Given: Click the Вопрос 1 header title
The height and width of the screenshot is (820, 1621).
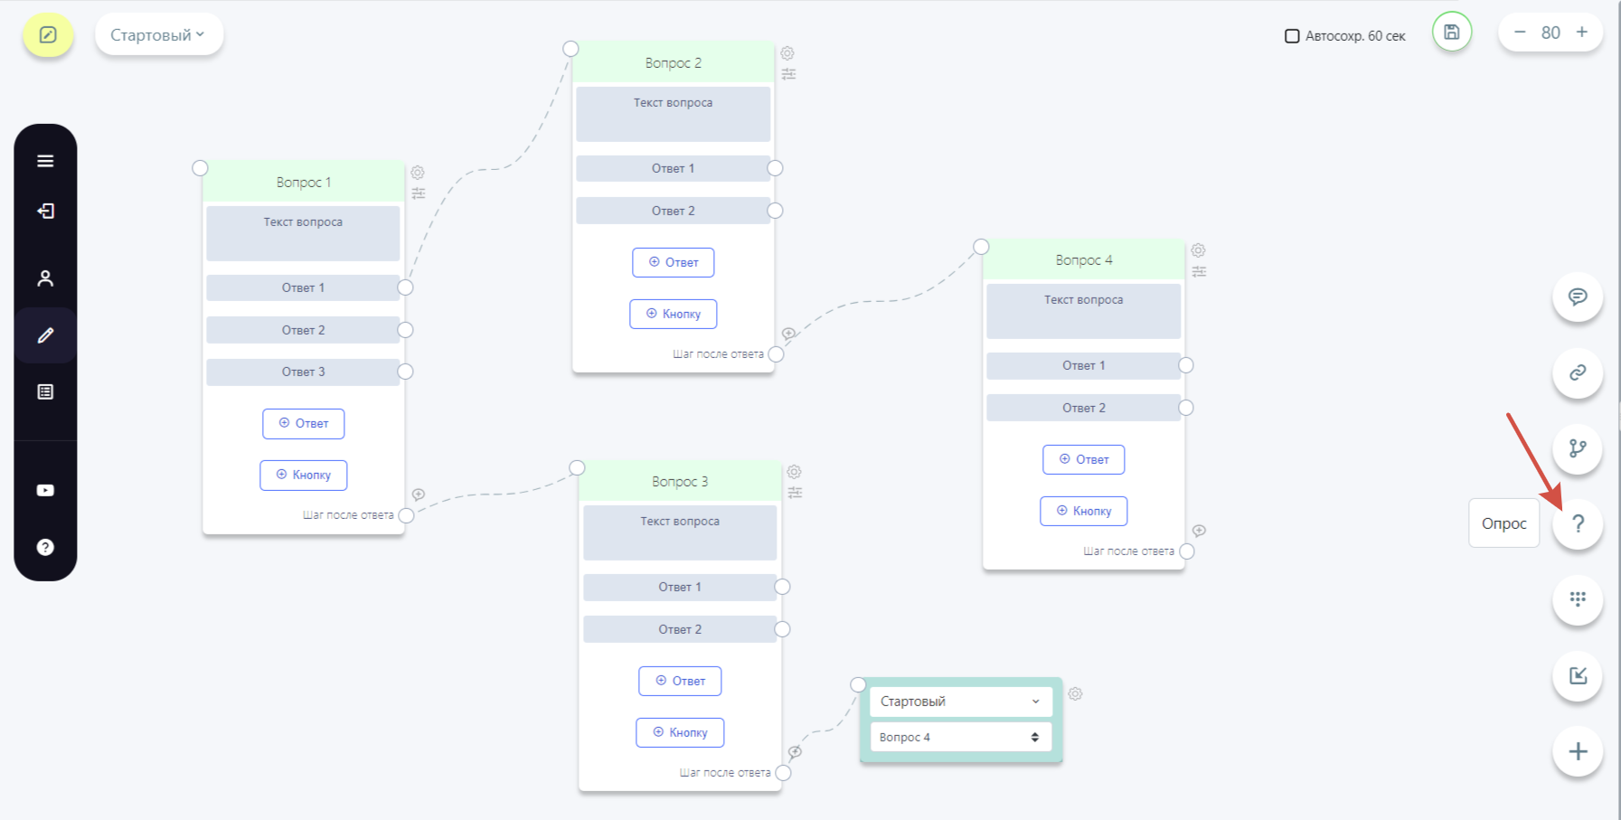Looking at the screenshot, I should (304, 183).
